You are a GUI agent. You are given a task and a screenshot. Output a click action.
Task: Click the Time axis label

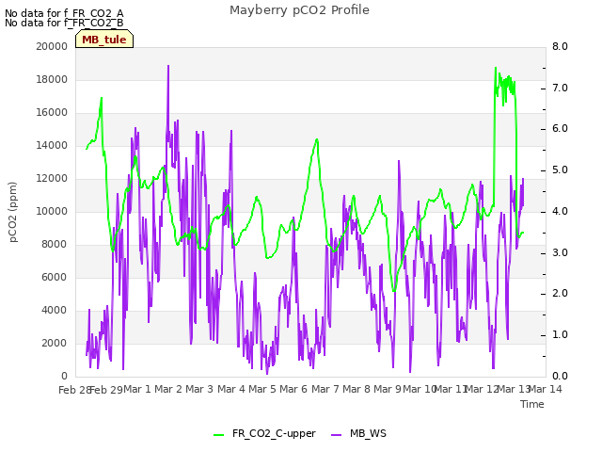point(532,404)
